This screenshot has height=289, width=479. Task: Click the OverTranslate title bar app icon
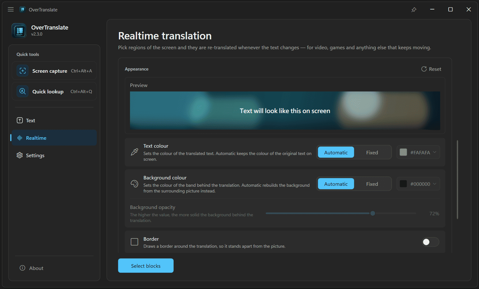click(x=22, y=10)
